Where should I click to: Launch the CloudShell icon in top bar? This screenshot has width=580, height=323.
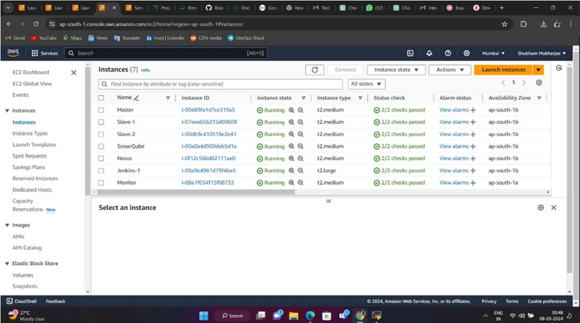[410, 53]
